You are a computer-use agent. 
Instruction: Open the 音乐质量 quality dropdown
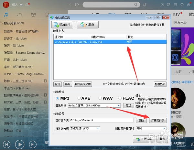tap(94, 106)
